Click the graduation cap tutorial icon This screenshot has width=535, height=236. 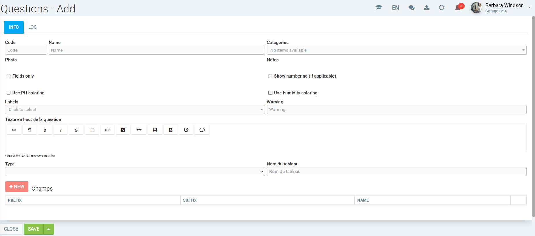[x=378, y=8]
